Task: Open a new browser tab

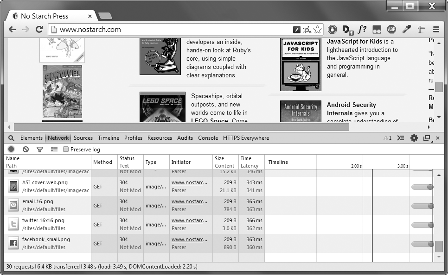Action: pyautogui.click(x=105, y=16)
